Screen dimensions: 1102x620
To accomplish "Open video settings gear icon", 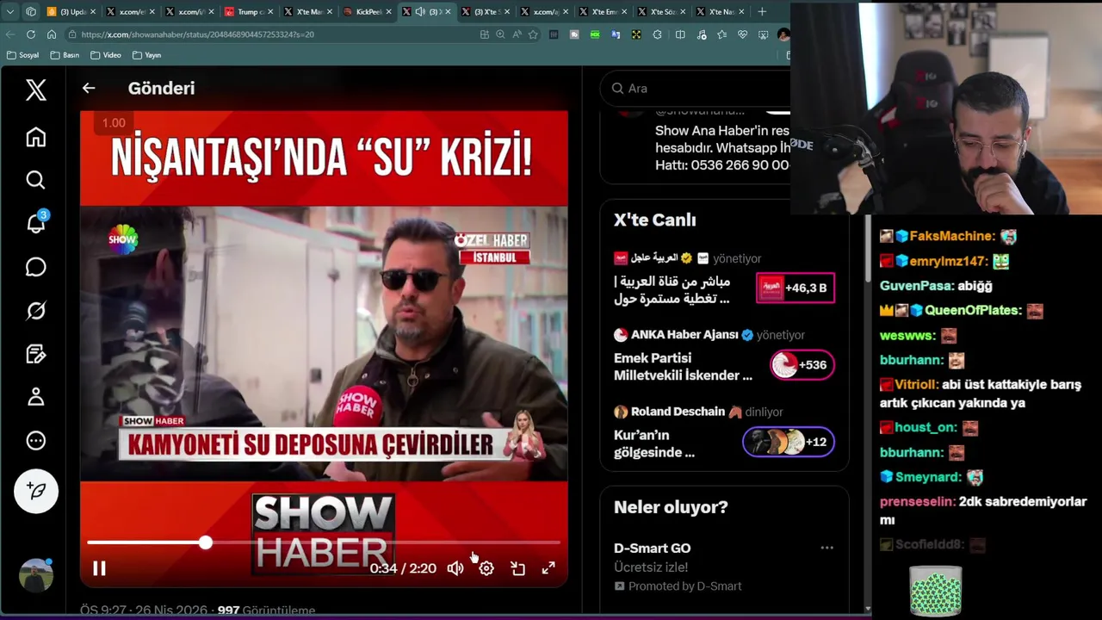I will [x=486, y=568].
